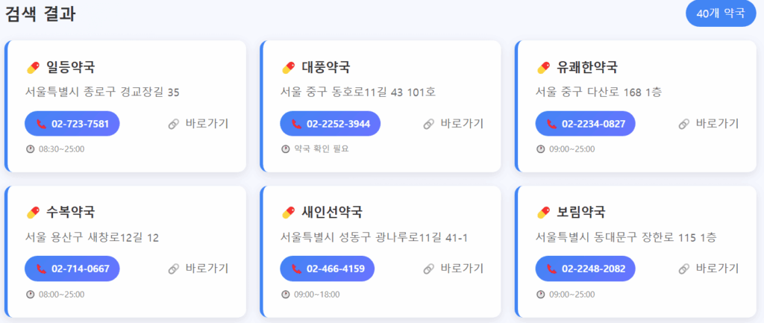Click the pill icon beside 새인선약국
Viewport: 764px width, 323px height.
pos(287,213)
